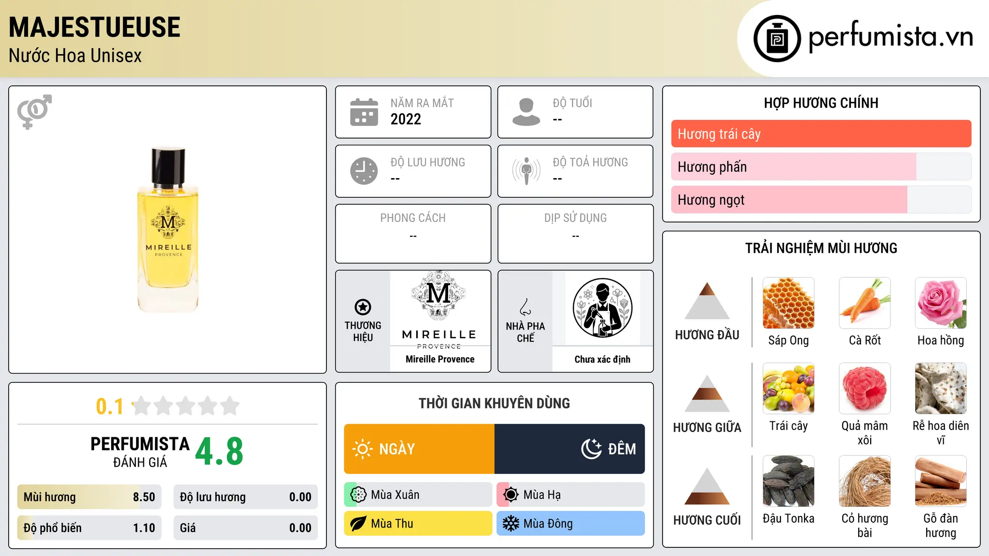
Task: Click the launch year 2022
Action: [x=406, y=119]
